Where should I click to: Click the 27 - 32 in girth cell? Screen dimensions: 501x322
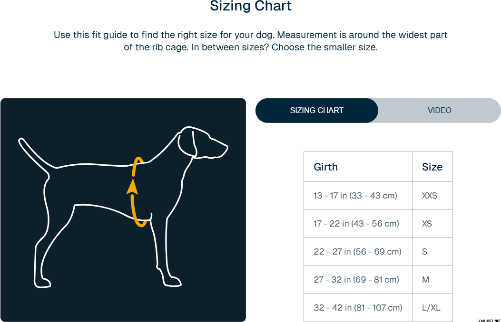pyautogui.click(x=356, y=280)
